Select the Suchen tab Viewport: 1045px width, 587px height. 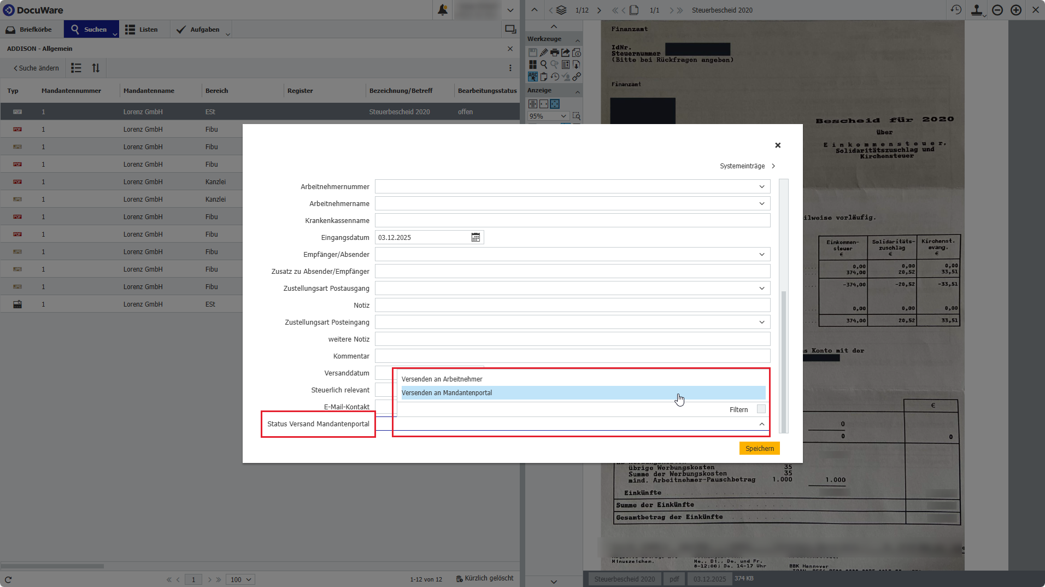tap(90, 30)
